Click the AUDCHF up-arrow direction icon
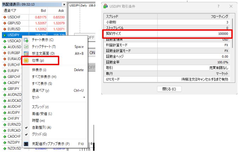Screen dimensions: 238x153 5,107
